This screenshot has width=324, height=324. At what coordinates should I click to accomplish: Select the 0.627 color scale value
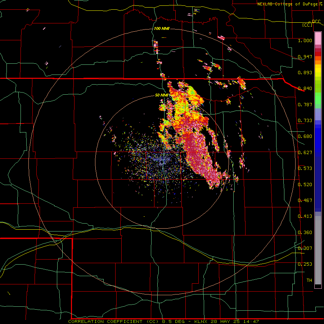305,153
